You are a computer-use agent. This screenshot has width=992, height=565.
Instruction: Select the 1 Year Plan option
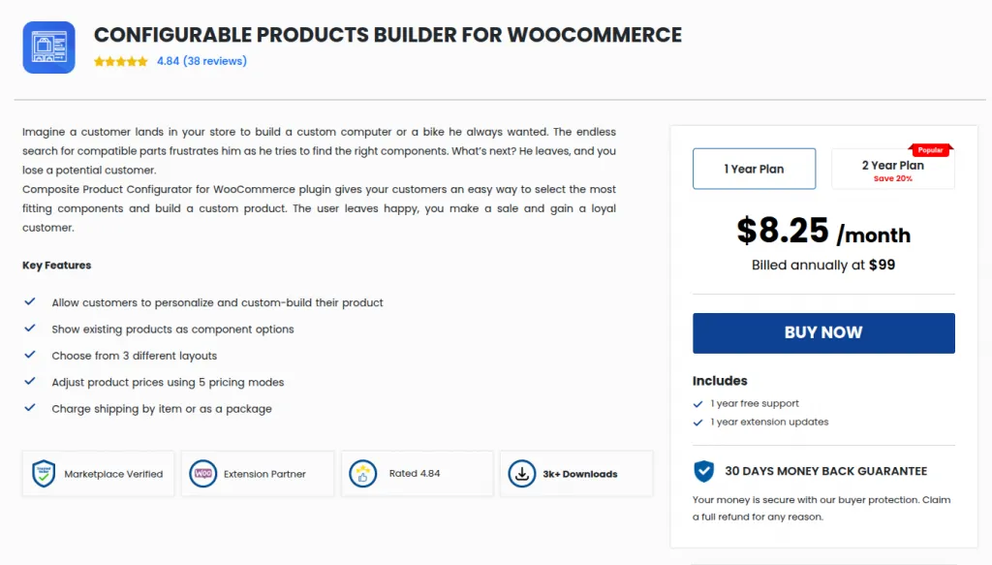(754, 169)
